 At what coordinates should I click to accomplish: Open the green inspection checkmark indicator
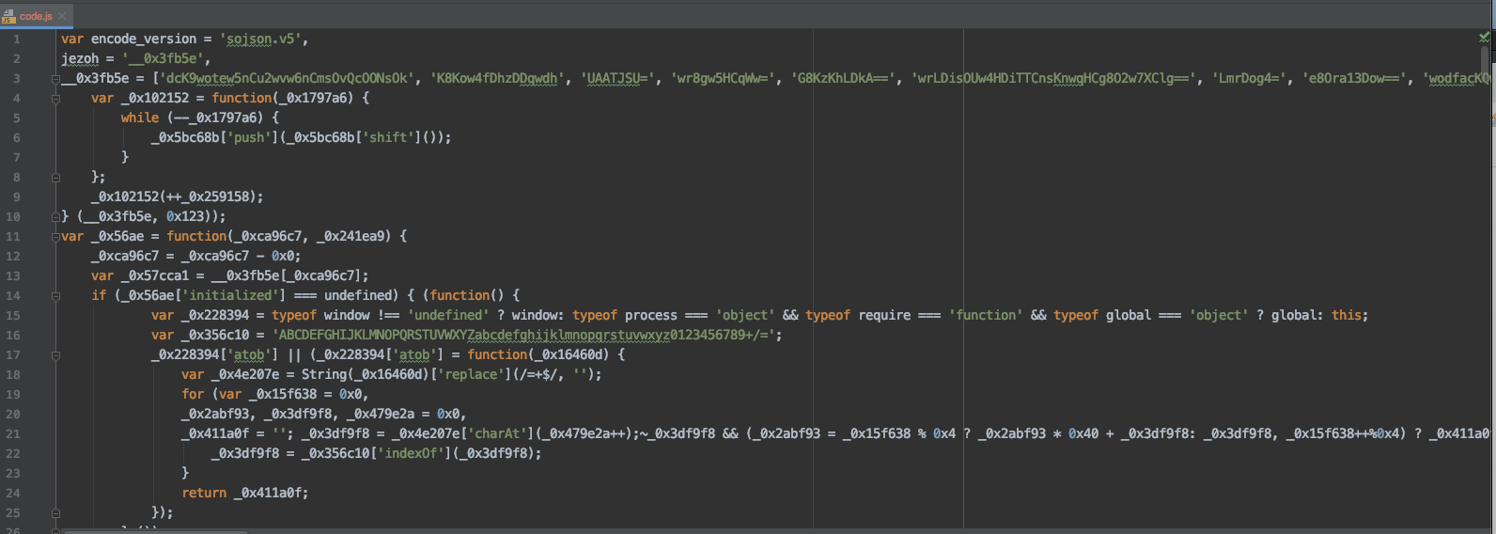pos(1484,38)
